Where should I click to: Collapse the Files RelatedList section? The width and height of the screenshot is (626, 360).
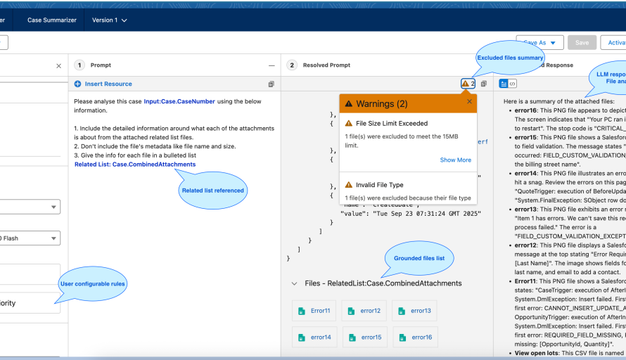(293, 283)
